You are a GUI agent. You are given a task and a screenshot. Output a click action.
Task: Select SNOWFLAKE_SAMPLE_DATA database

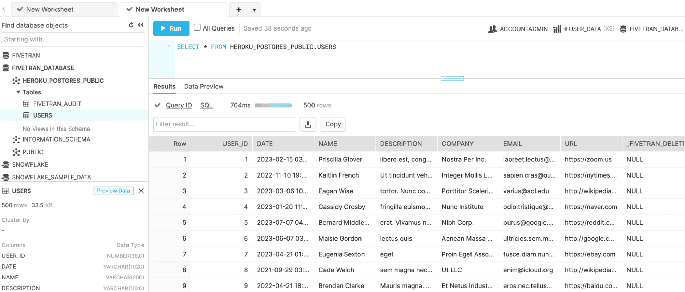click(51, 177)
